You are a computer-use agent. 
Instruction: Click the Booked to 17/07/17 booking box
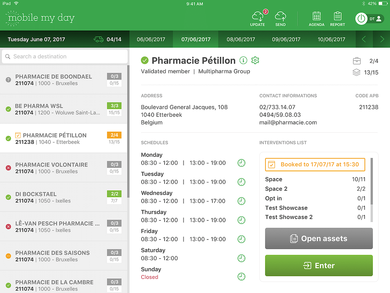[315, 164]
